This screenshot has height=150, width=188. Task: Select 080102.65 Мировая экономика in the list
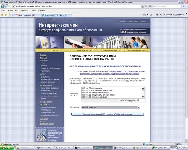(x=94, y=93)
